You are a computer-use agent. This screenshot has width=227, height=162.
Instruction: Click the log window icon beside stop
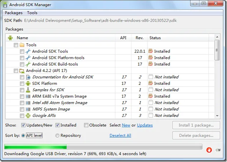point(217,150)
